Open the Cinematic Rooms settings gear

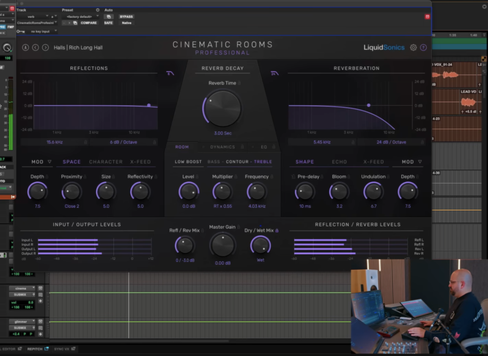[x=413, y=47]
